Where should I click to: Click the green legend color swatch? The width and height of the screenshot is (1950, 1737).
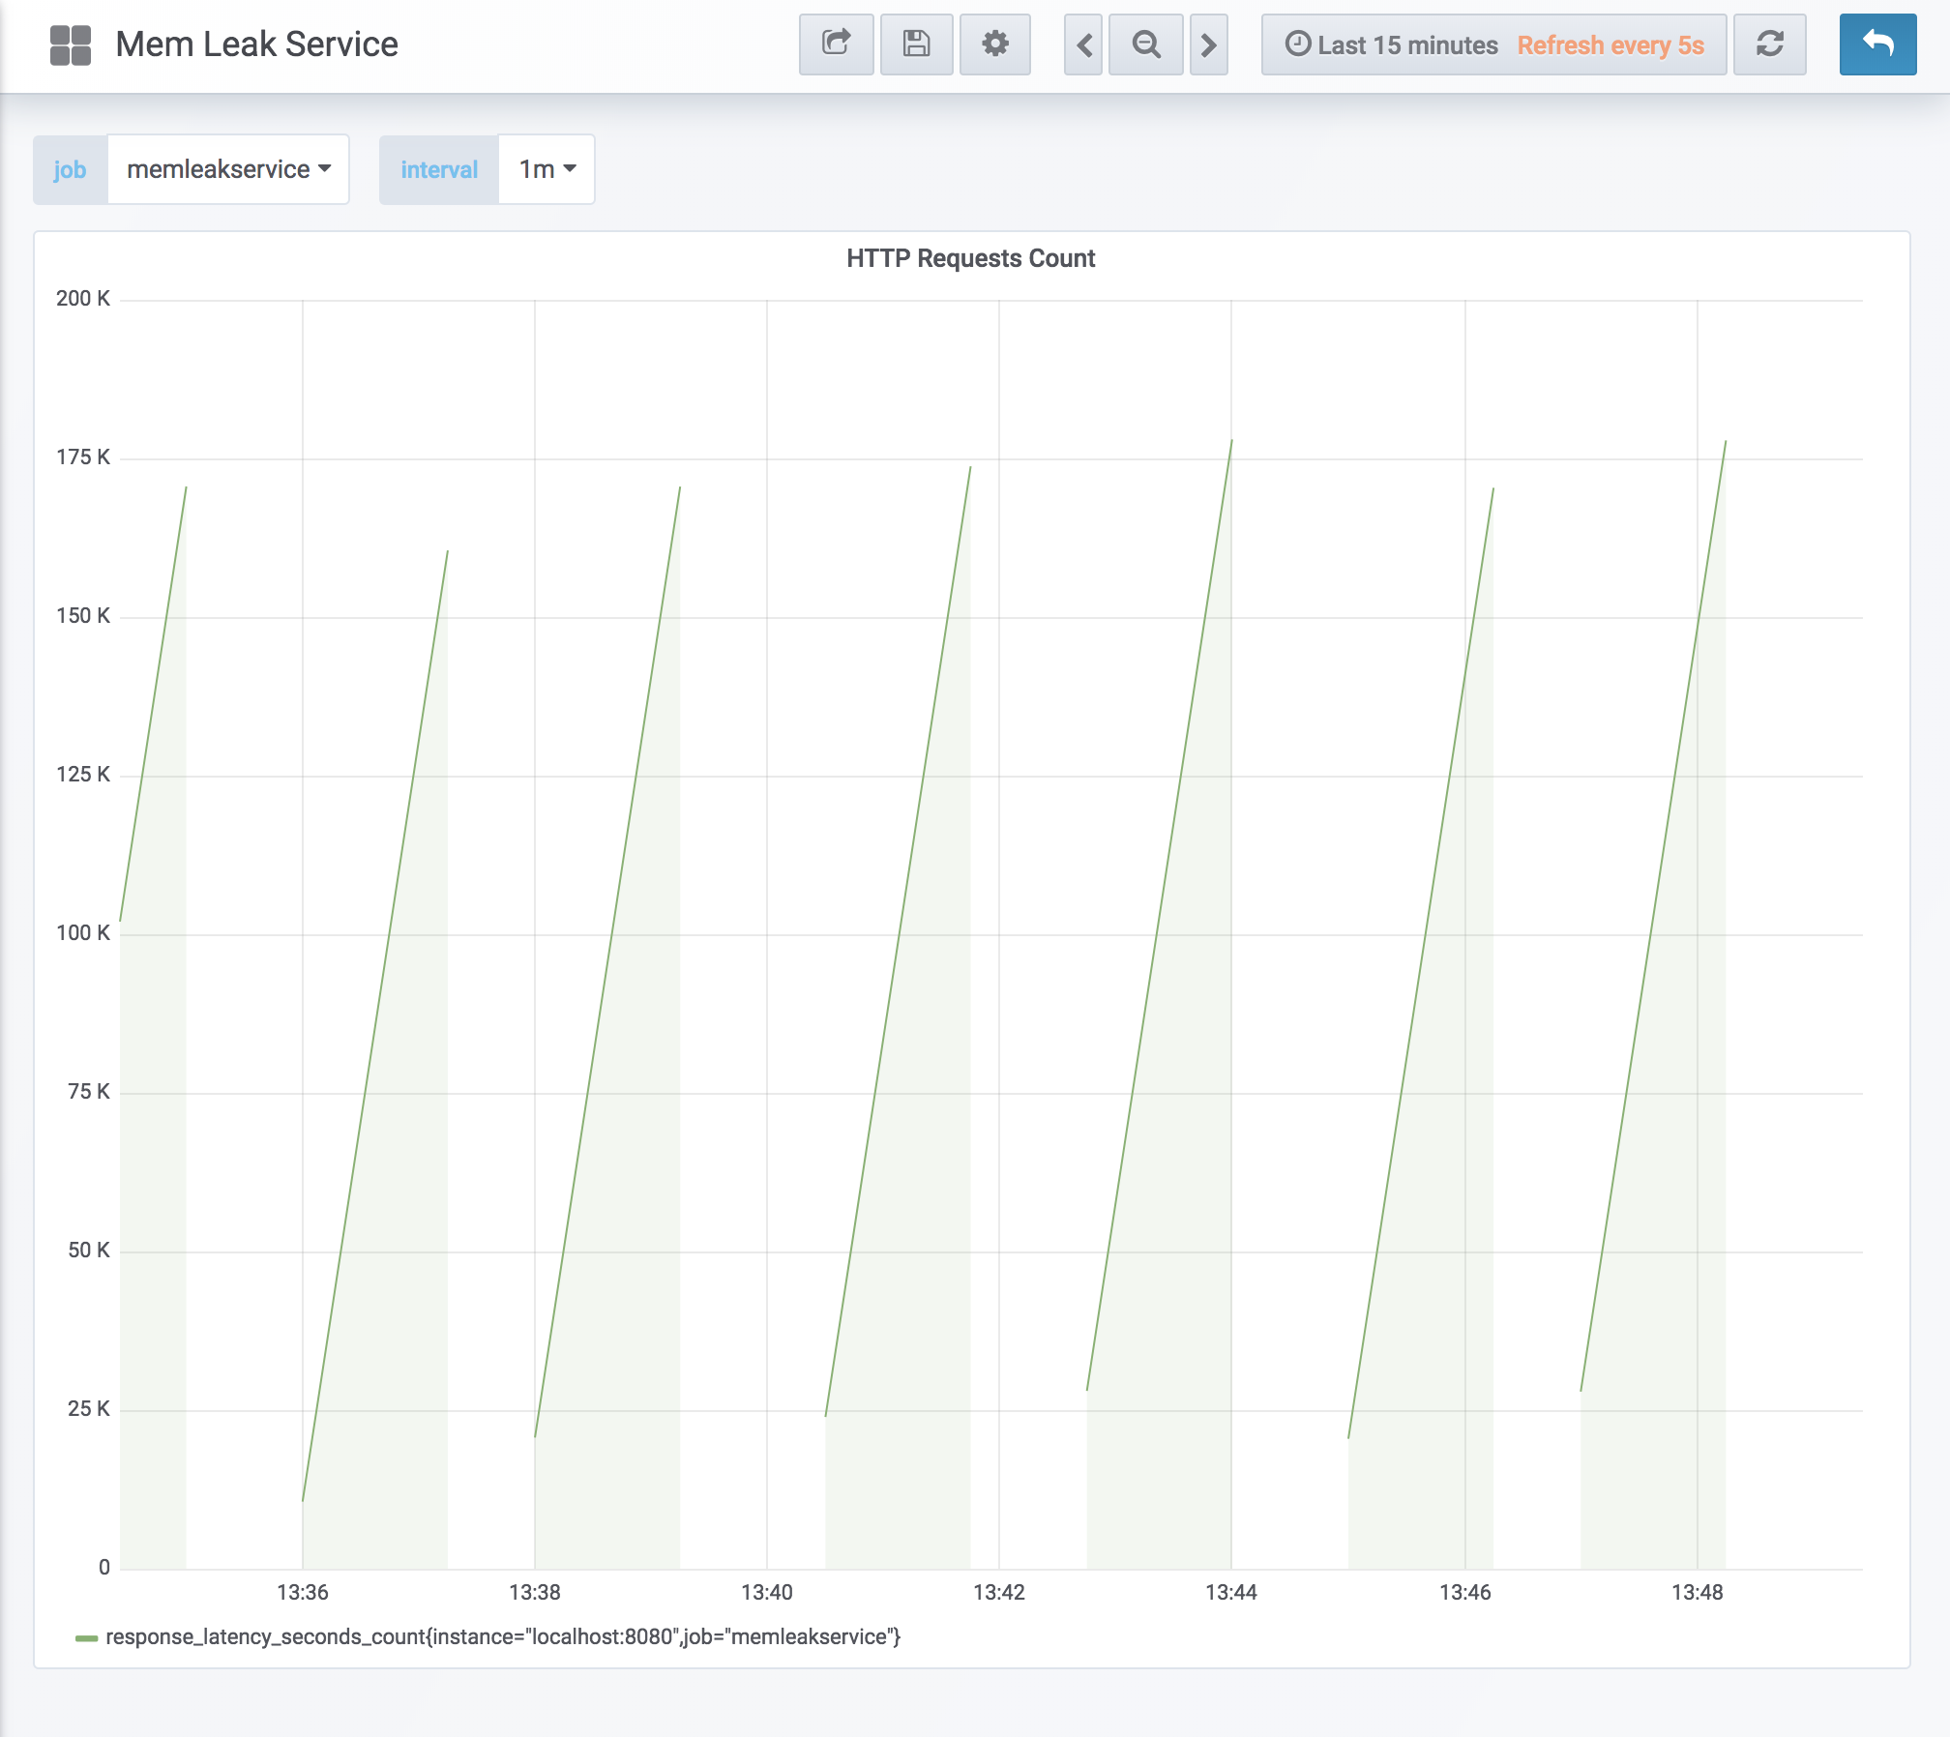[86, 1637]
